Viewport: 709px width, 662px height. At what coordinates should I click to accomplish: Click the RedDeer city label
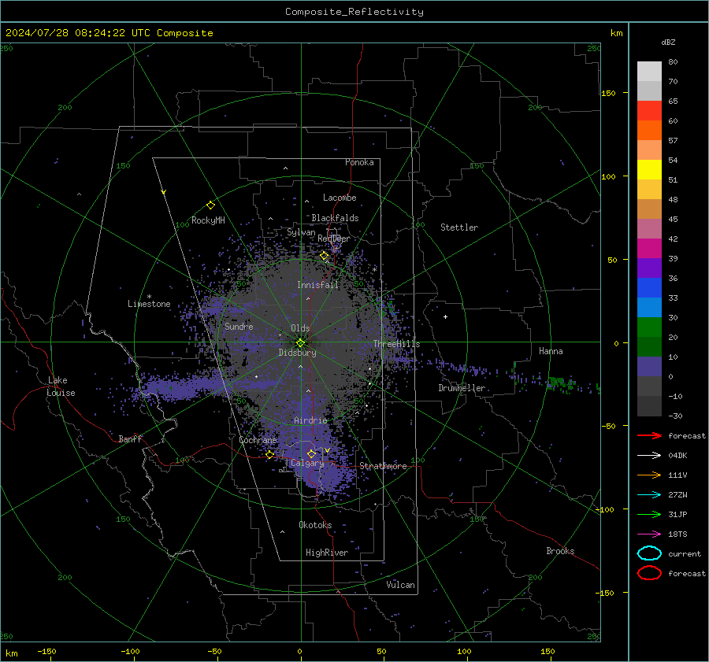334,239
